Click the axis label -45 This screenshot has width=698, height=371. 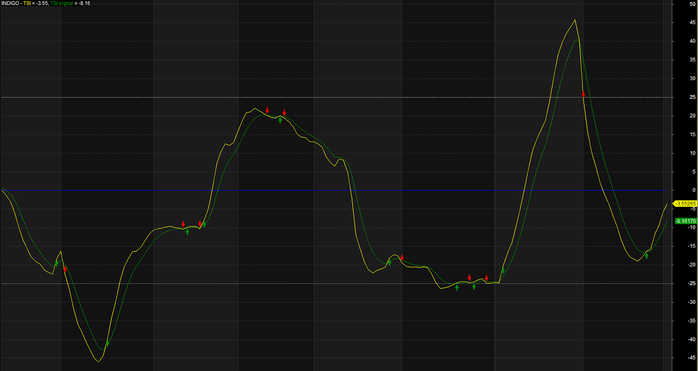pos(691,358)
